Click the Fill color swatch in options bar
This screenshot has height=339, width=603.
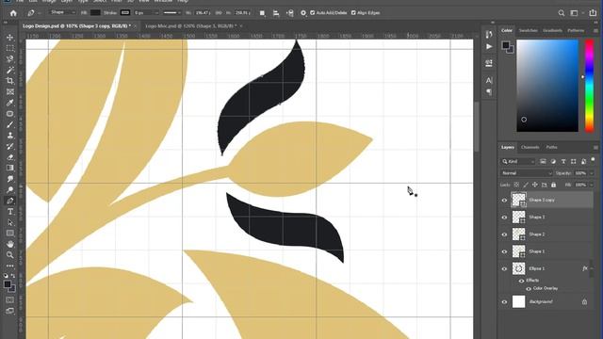[x=95, y=12]
